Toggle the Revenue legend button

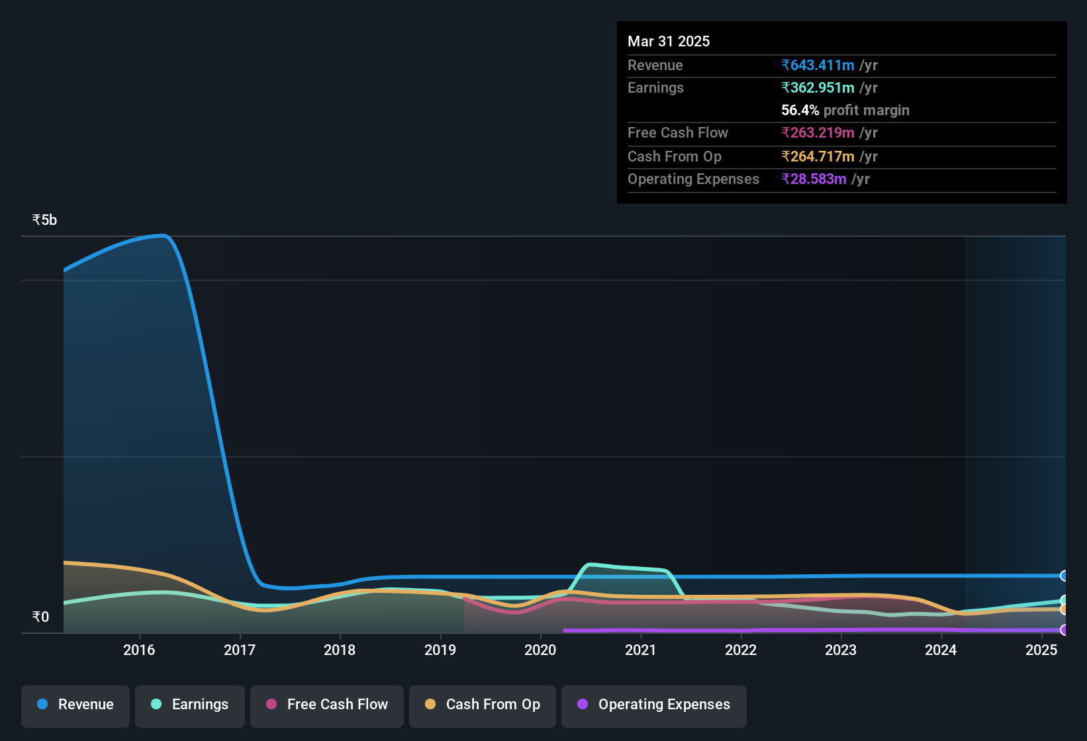(x=75, y=705)
